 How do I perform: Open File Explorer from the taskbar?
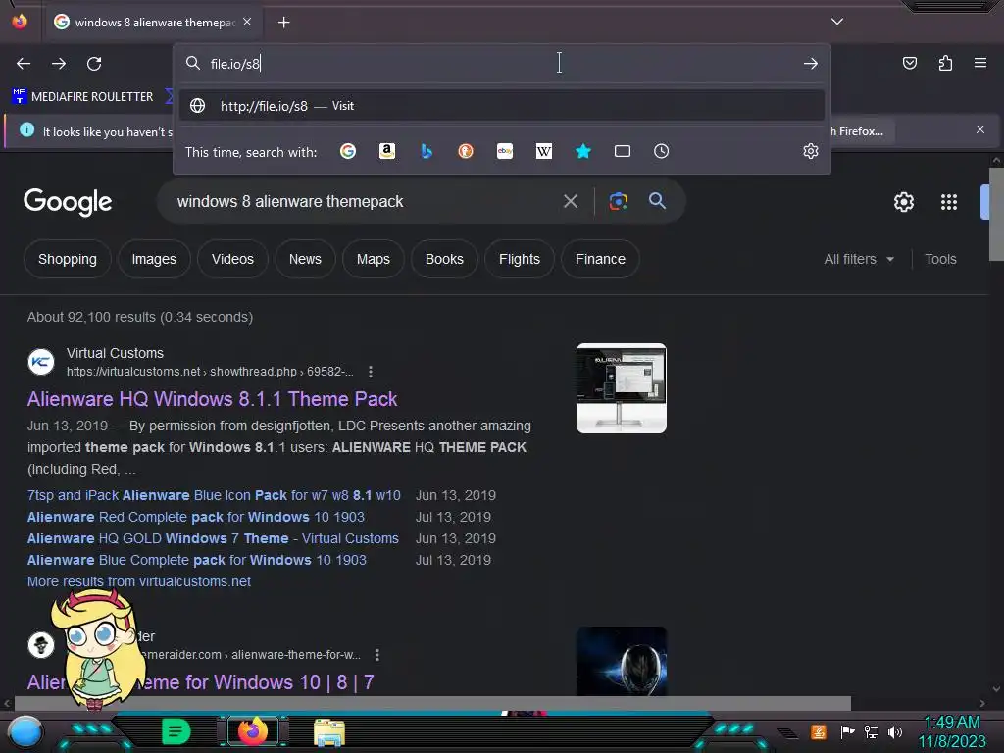click(x=329, y=732)
